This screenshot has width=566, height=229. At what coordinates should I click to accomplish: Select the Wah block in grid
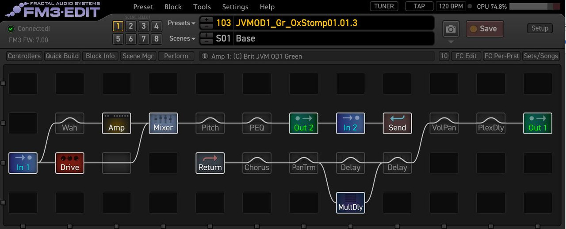[x=69, y=123]
